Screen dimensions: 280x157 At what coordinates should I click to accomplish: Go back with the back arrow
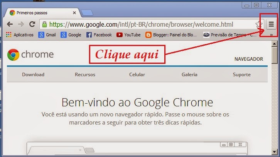pos(10,24)
